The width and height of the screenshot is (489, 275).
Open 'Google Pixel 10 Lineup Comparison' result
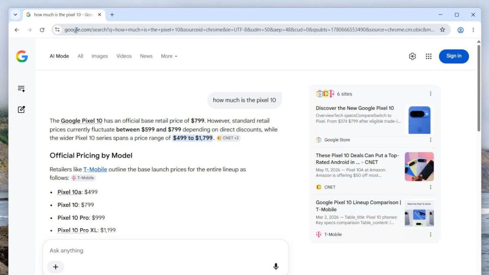(358, 206)
